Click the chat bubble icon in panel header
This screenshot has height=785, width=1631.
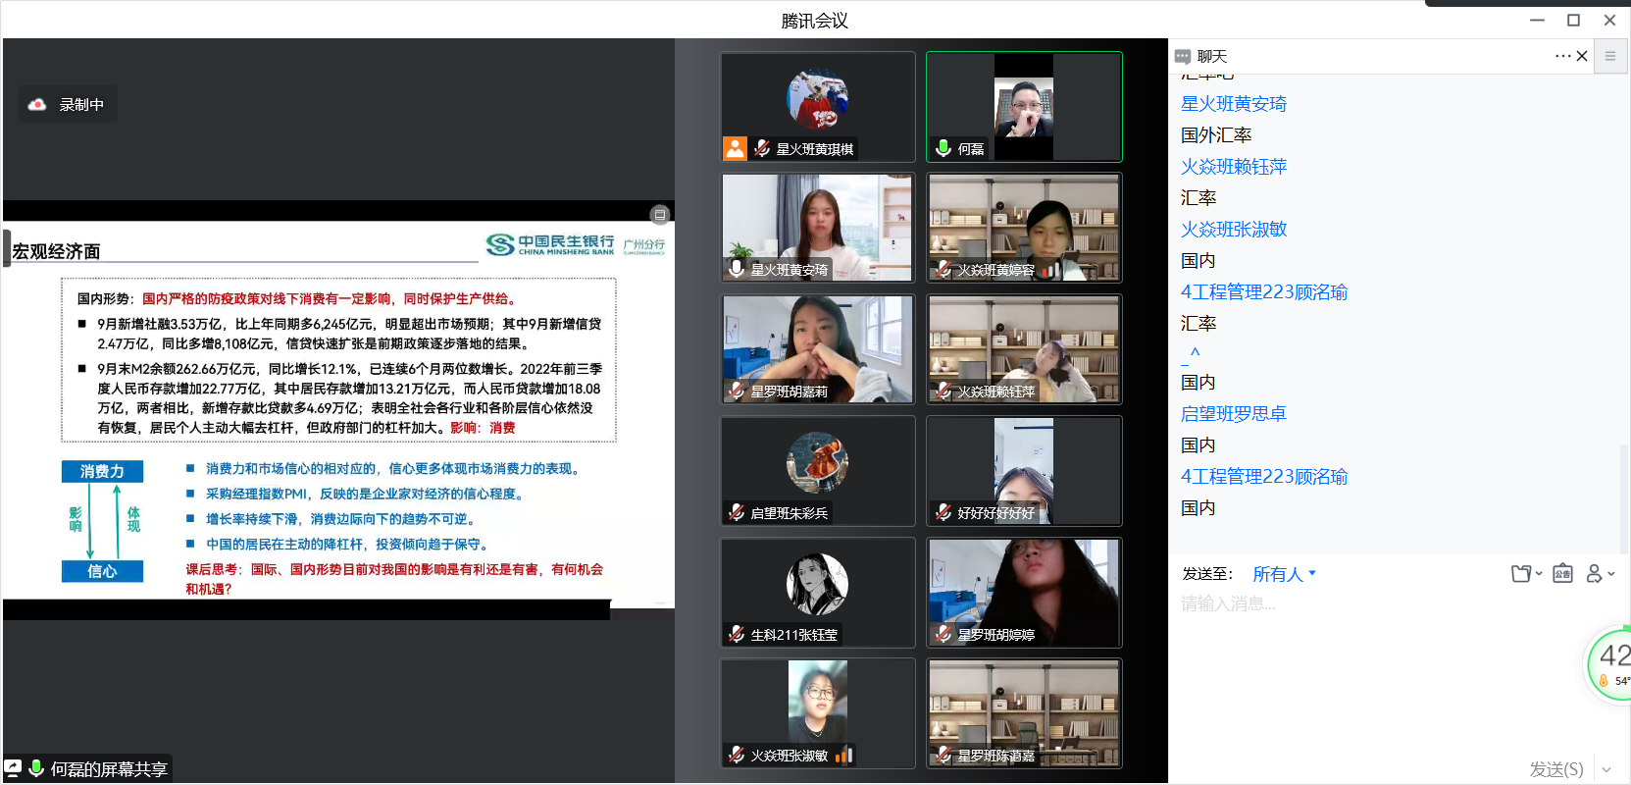click(x=1184, y=57)
